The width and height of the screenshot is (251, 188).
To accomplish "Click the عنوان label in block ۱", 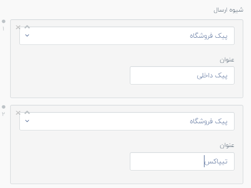I will [x=227, y=60].
